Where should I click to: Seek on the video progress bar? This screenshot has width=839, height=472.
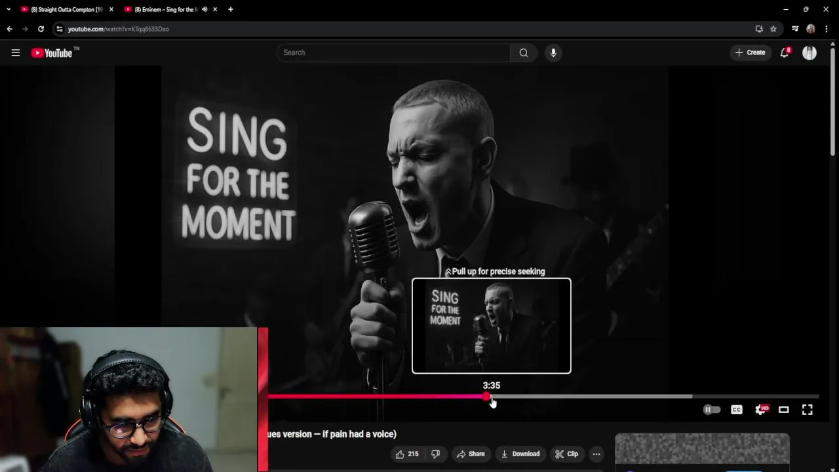tap(543, 396)
